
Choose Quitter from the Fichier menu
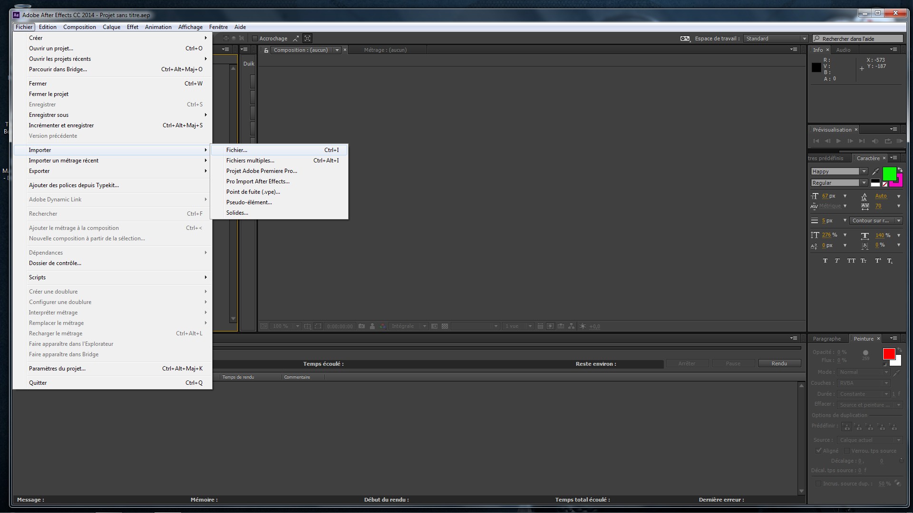(113, 383)
